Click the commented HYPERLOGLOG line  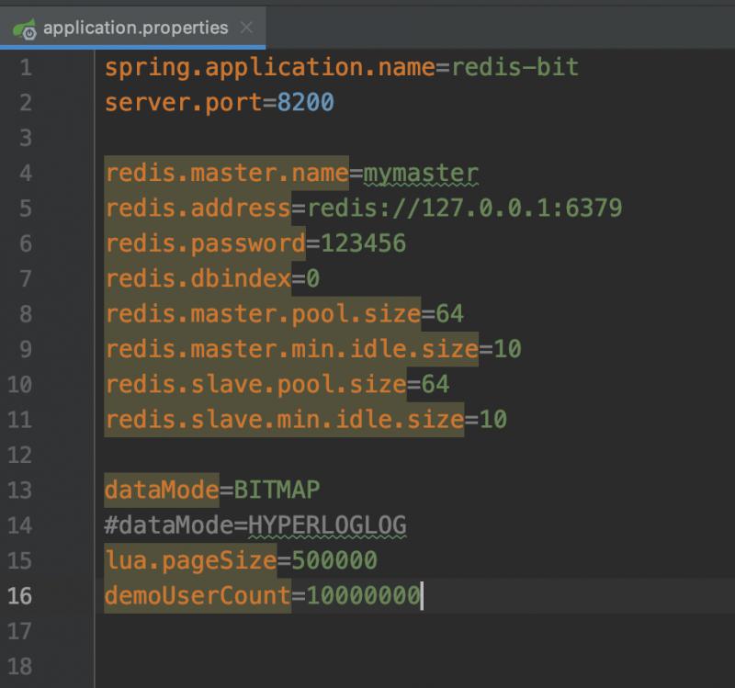[x=255, y=525]
